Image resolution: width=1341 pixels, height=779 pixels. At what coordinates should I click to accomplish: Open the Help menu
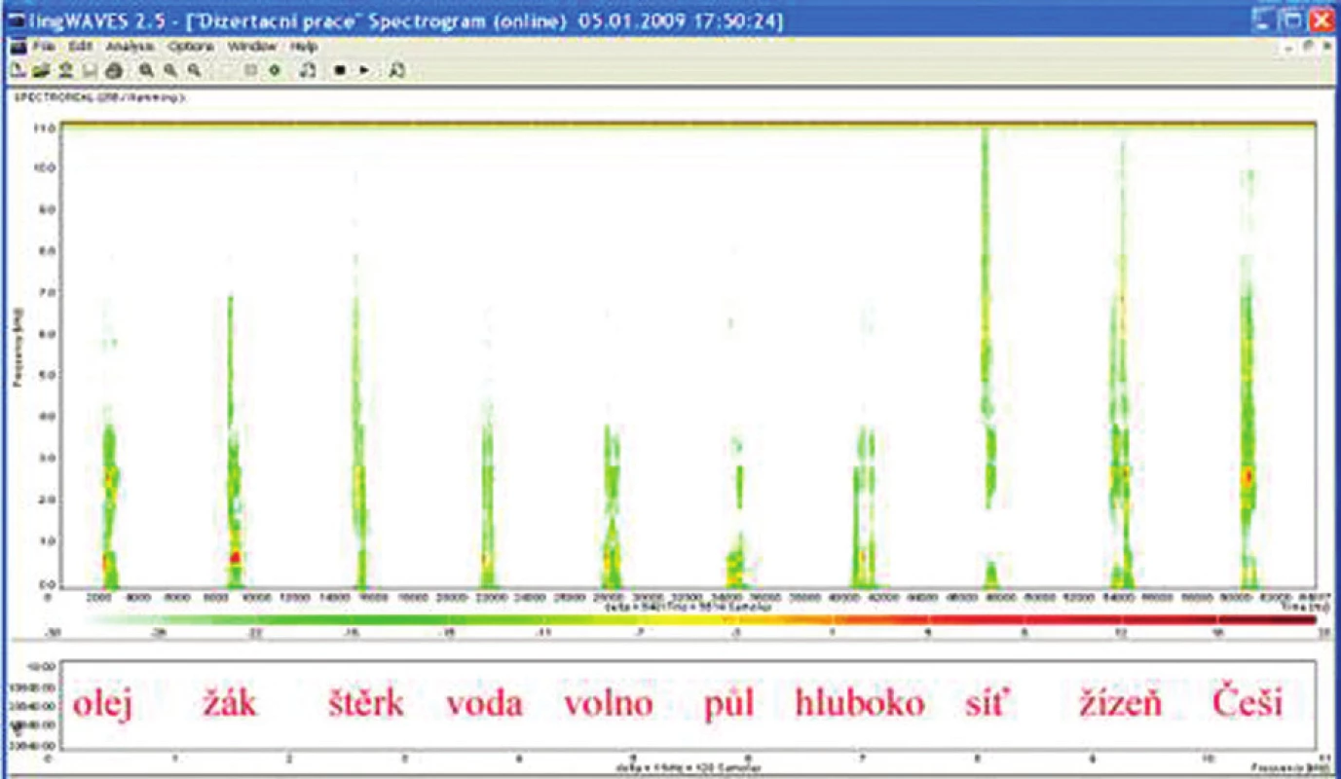pyautogui.click(x=303, y=47)
